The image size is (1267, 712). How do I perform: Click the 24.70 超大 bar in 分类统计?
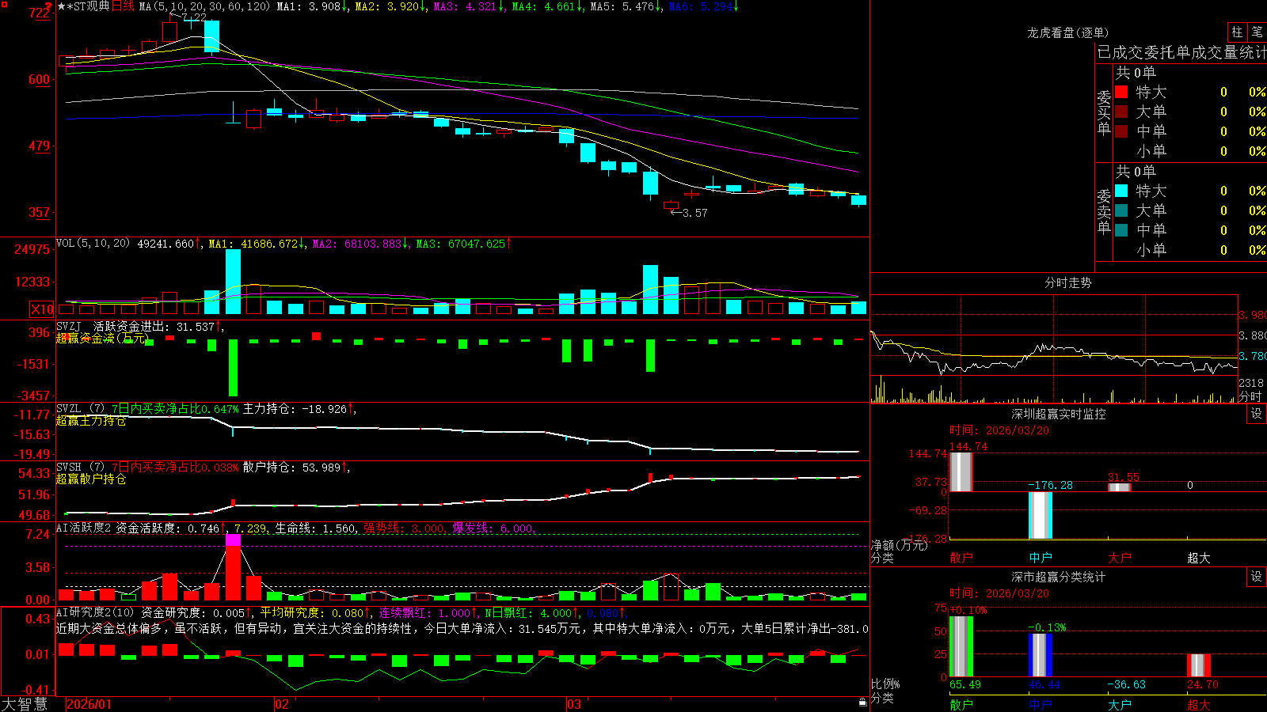tap(1198, 665)
